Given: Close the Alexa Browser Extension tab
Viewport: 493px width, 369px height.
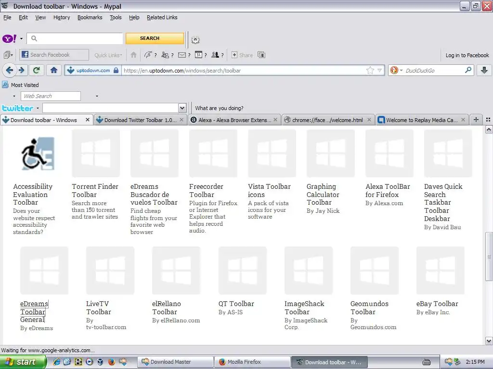Looking at the screenshot, I should [275, 120].
